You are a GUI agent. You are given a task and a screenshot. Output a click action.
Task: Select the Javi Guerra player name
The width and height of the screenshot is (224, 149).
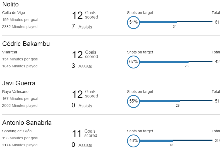pos(19,83)
